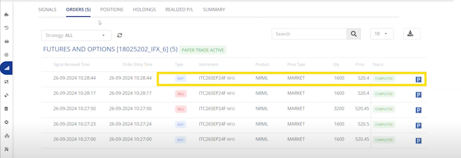Select the active chart icon in sidebar
461x158 pixels.
point(6,68)
